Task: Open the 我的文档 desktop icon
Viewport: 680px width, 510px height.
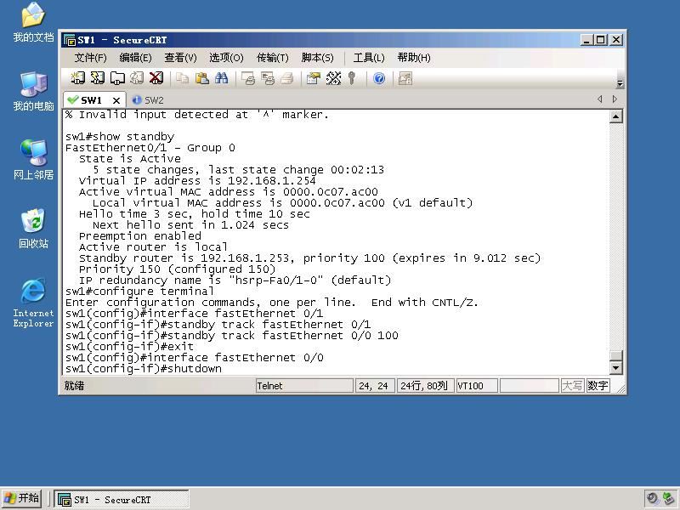Action: pyautogui.click(x=33, y=22)
